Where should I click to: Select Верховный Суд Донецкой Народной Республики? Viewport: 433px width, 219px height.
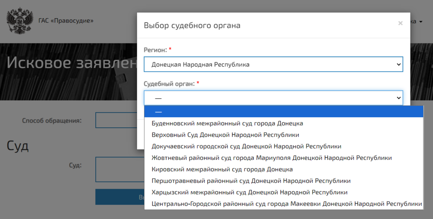point(225,135)
